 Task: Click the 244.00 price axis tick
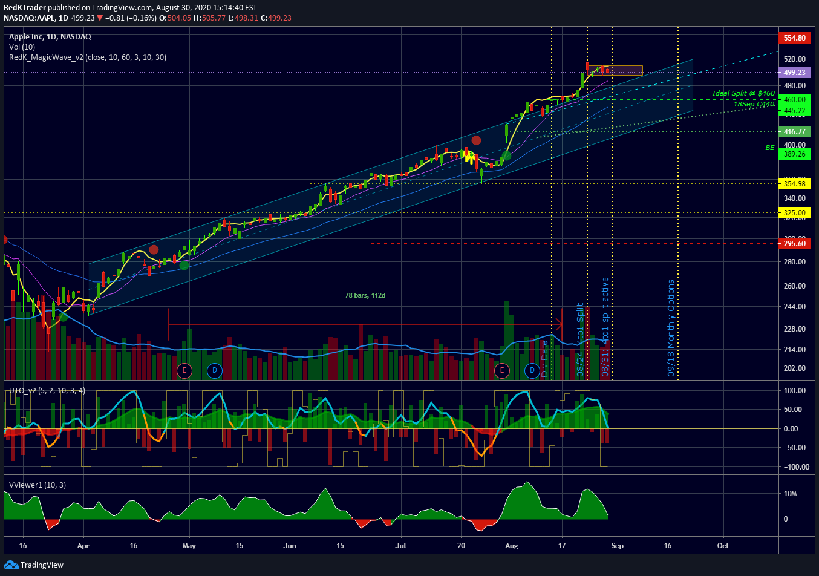click(x=795, y=307)
